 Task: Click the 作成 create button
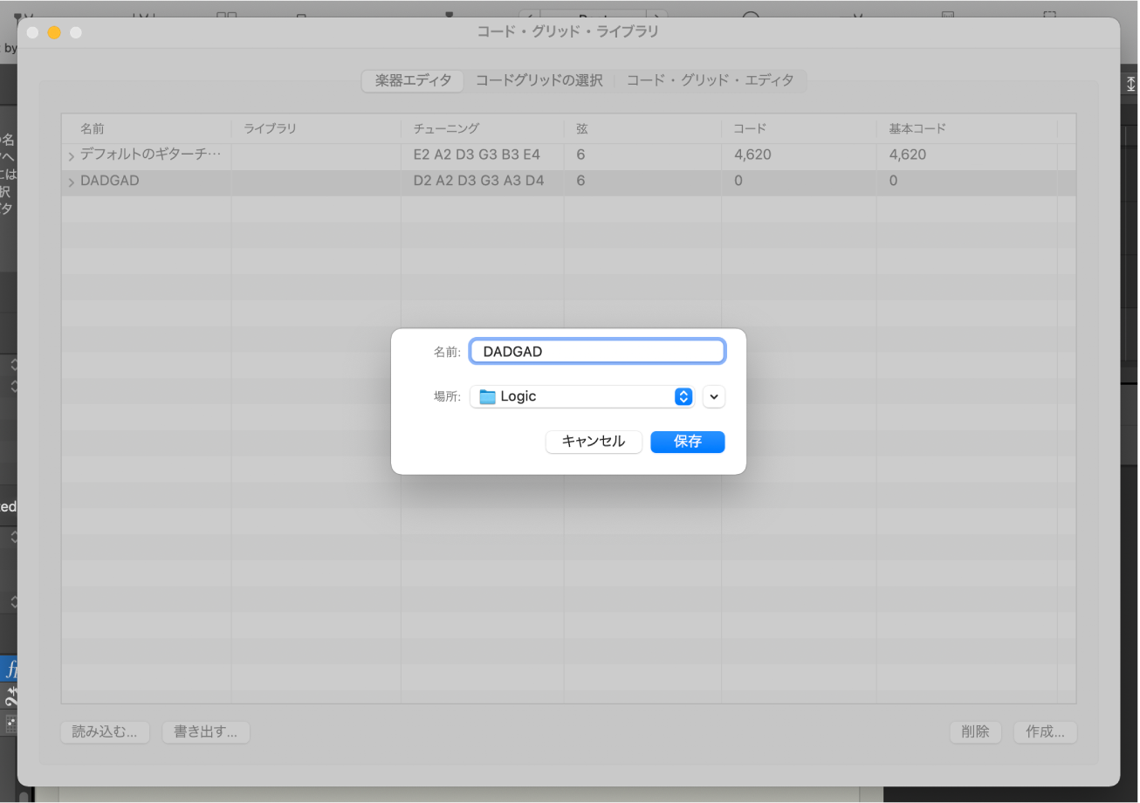coord(1045,731)
